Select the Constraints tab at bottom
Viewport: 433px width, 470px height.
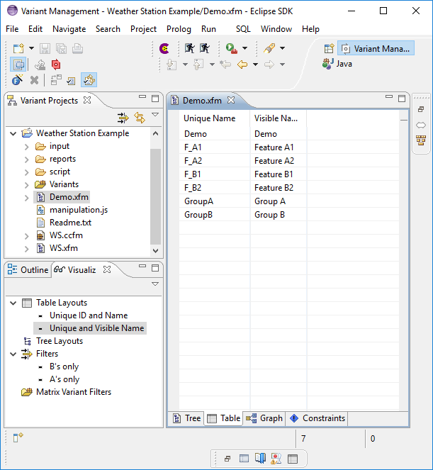coord(317,418)
